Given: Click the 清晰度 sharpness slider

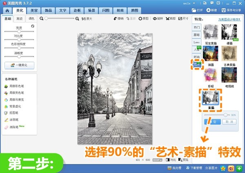Looking at the screenshot, I should coord(19,57).
